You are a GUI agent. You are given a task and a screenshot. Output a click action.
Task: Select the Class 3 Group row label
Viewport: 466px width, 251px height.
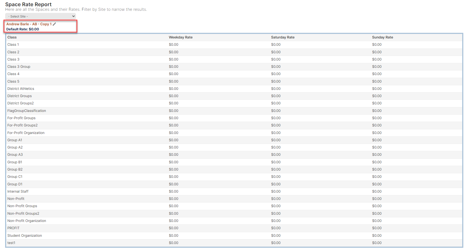[x=19, y=67]
